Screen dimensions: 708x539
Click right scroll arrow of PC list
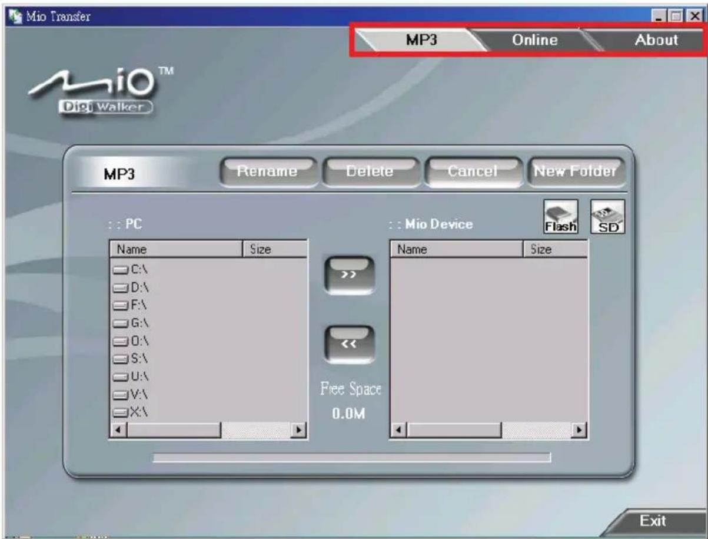pos(300,431)
